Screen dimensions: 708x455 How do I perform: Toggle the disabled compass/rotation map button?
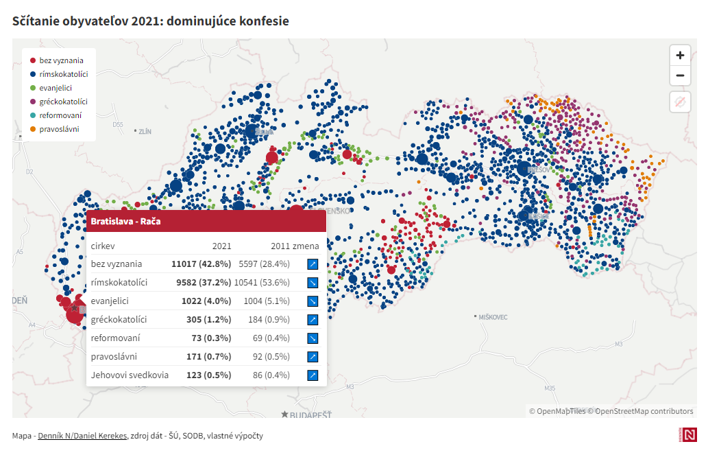679,102
